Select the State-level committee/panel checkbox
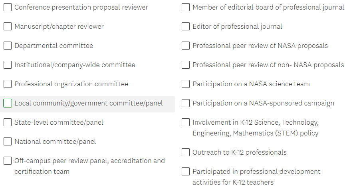Viewport: 347px width, 187px height. (x=8, y=122)
